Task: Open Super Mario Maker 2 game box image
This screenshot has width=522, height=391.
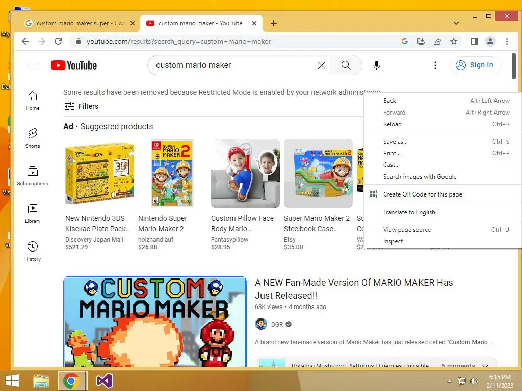Action: point(172,173)
